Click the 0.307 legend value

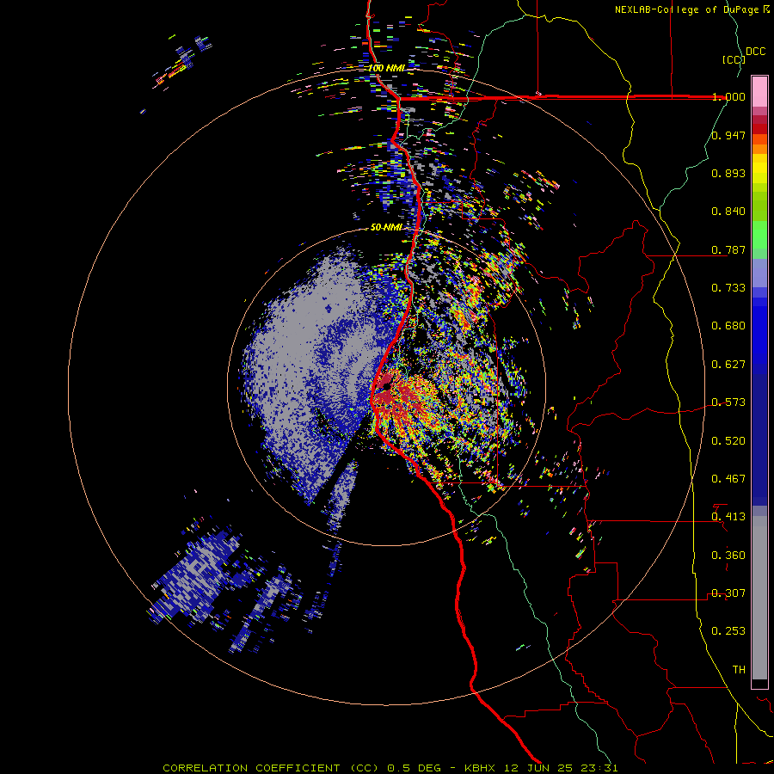[x=728, y=593]
